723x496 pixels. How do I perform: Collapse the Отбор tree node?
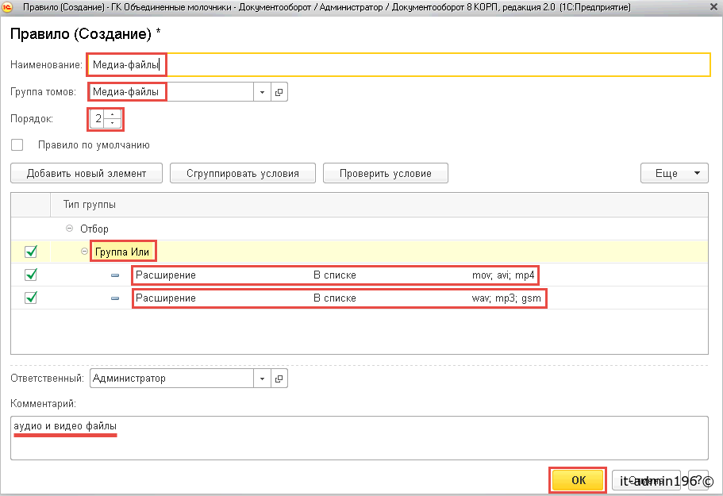pos(68,229)
